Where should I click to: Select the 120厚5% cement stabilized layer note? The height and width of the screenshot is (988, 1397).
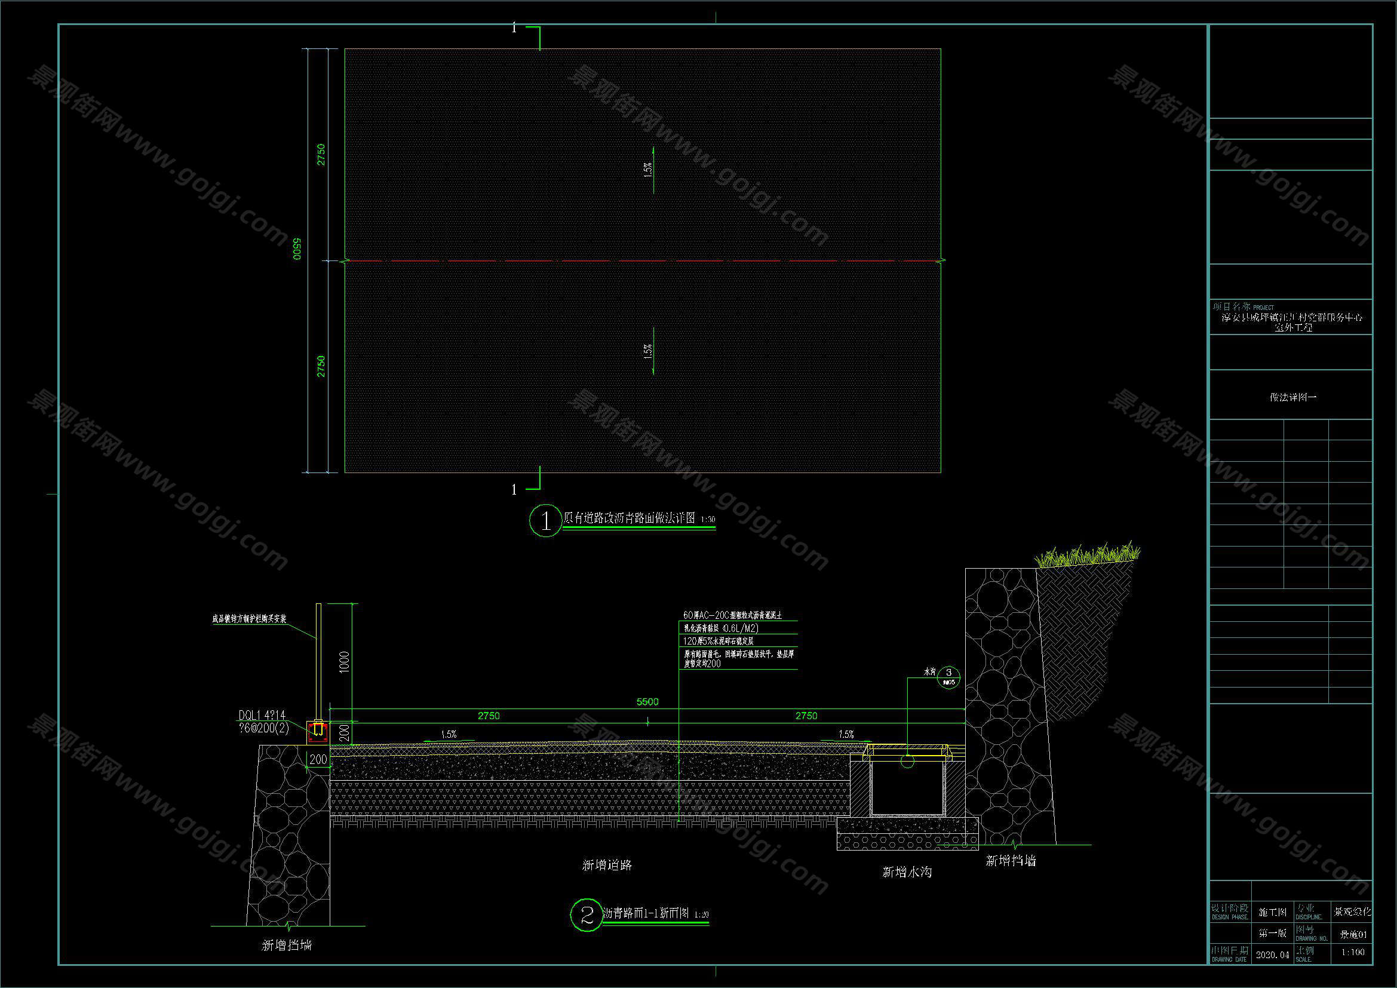(x=719, y=641)
